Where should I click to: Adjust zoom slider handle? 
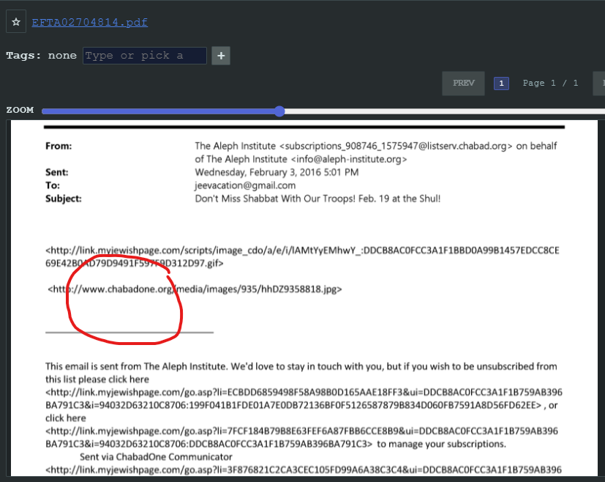click(279, 111)
